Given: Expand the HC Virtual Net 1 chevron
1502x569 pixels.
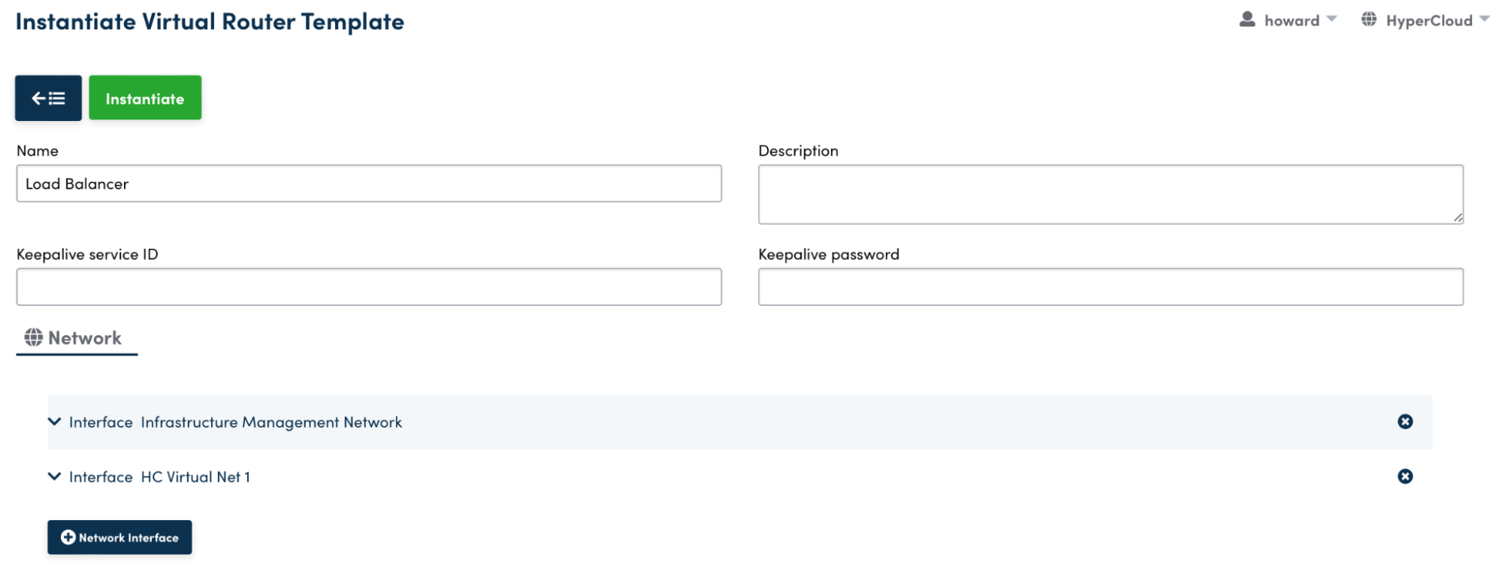Looking at the screenshot, I should (54, 477).
